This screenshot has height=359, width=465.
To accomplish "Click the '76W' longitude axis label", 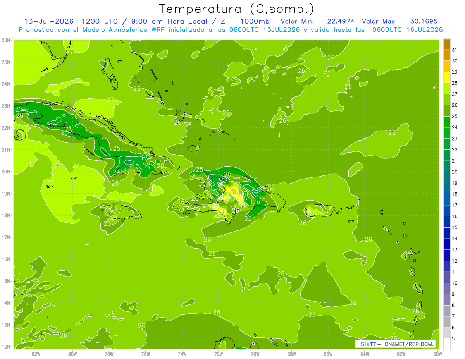I will point(146,354).
